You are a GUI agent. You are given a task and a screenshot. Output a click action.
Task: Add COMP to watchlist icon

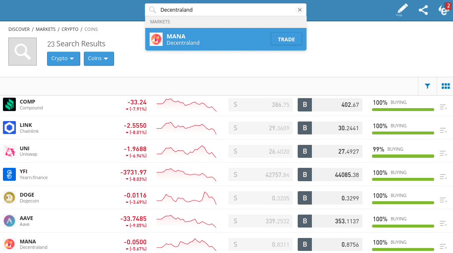point(443,107)
